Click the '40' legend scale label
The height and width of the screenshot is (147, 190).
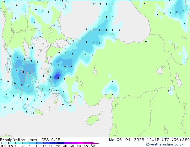[79, 146]
